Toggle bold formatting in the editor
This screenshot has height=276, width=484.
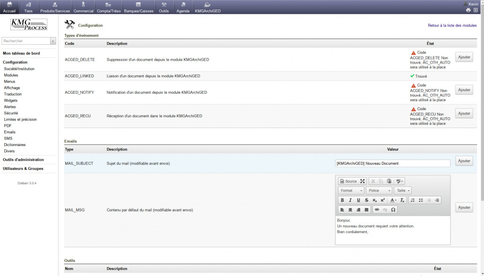pos(342,200)
